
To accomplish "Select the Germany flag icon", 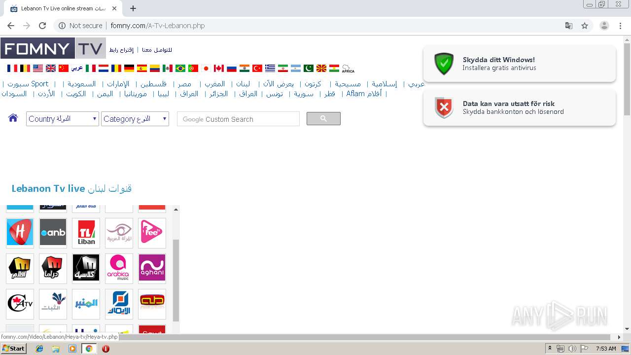I will point(129,68).
